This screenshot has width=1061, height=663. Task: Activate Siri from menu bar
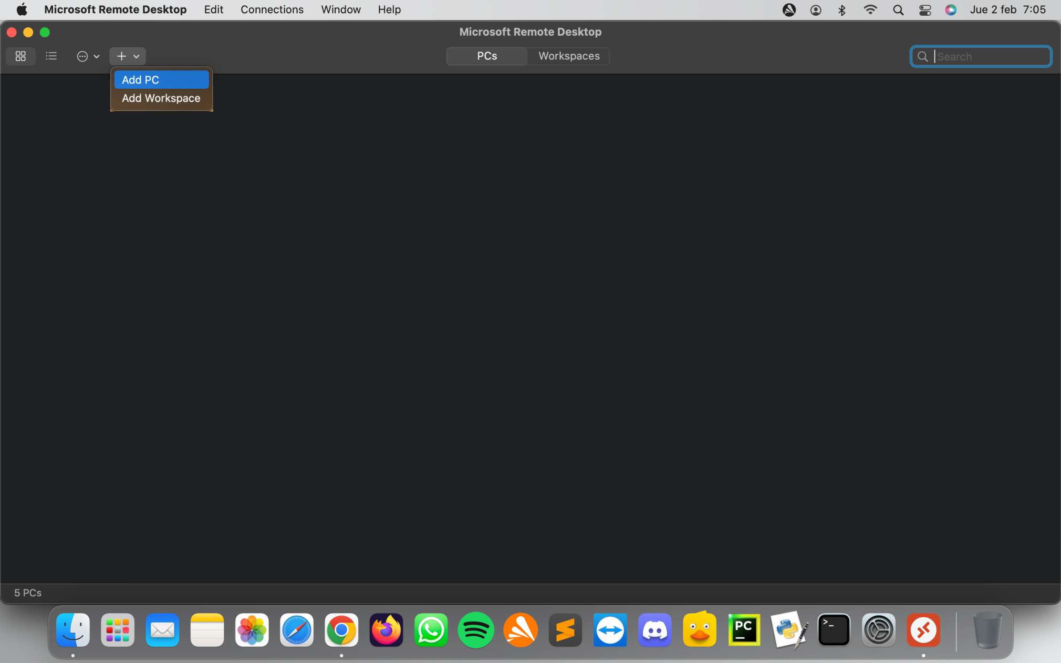[x=951, y=10]
